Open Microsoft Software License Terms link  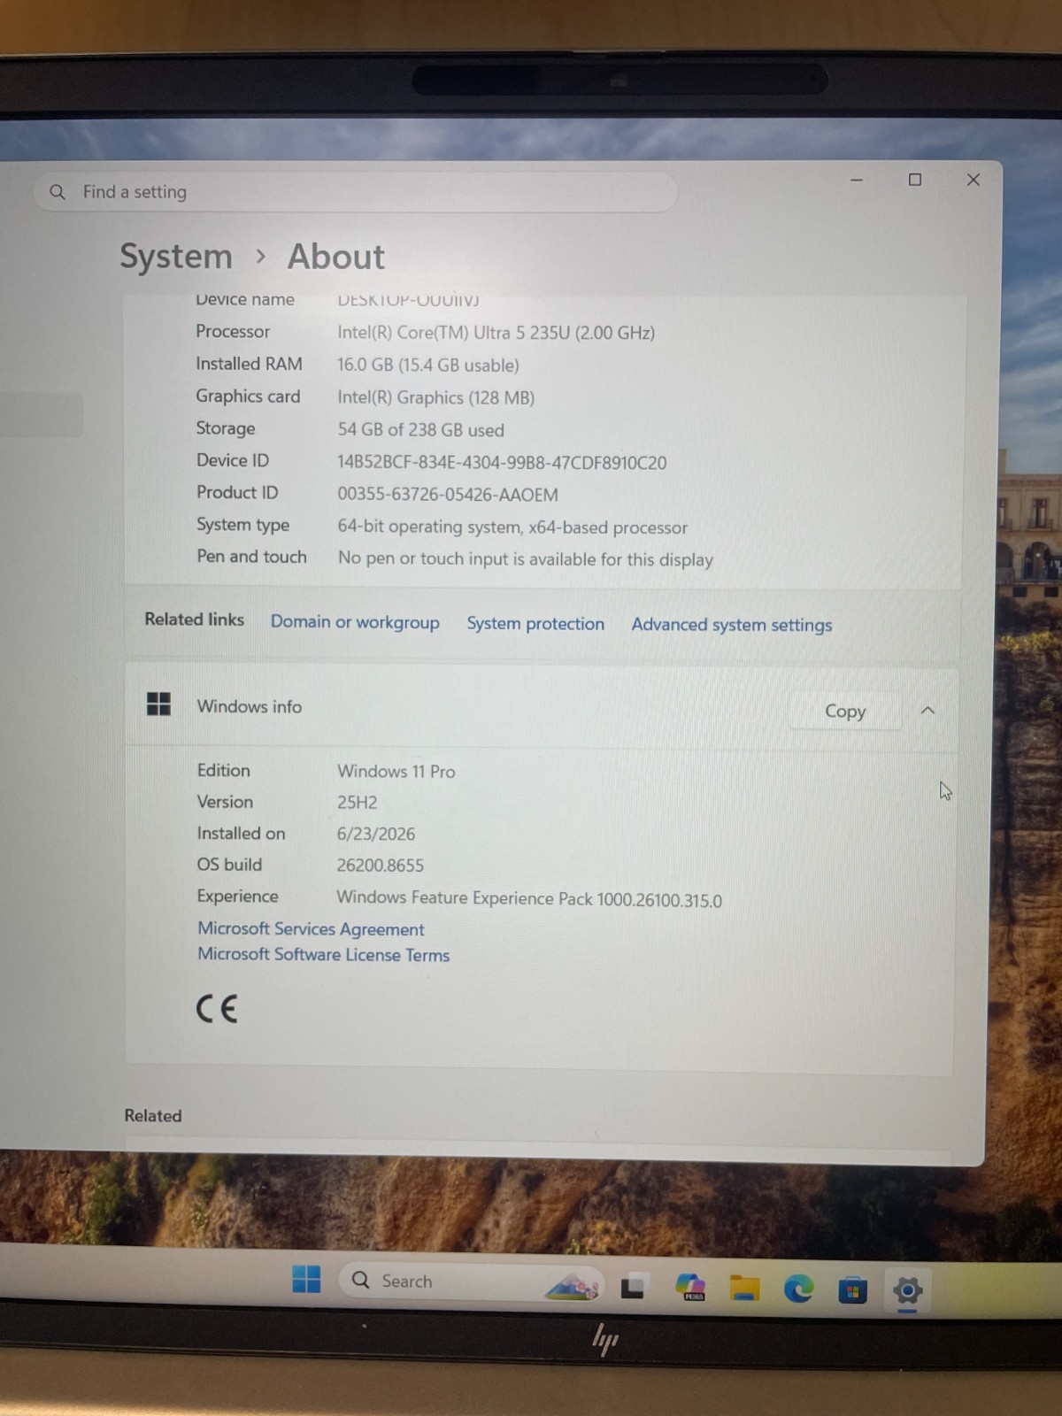coord(323,955)
